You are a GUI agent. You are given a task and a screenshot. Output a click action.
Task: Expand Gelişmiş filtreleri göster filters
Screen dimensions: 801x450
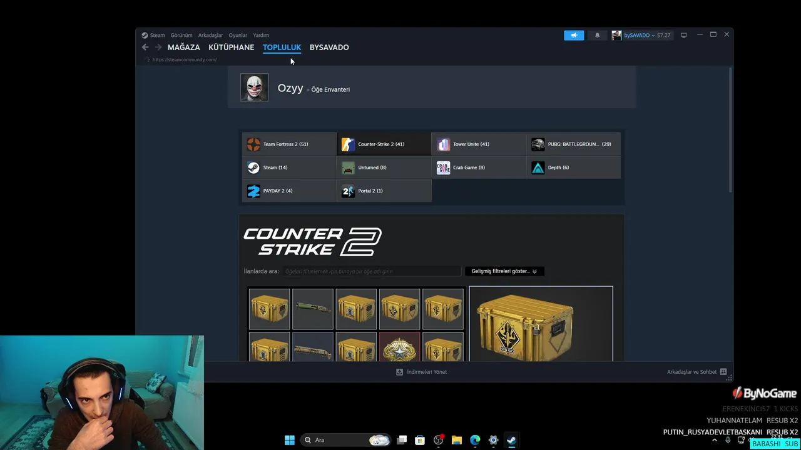click(504, 271)
